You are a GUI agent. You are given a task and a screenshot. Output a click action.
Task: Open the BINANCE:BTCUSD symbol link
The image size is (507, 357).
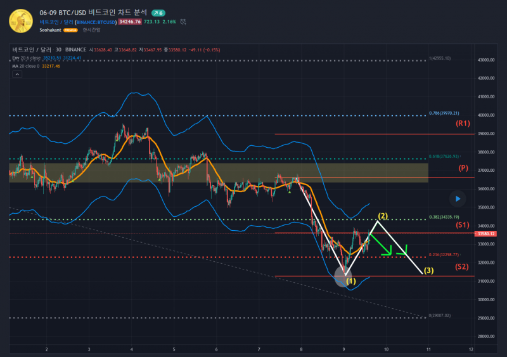[x=94, y=22]
